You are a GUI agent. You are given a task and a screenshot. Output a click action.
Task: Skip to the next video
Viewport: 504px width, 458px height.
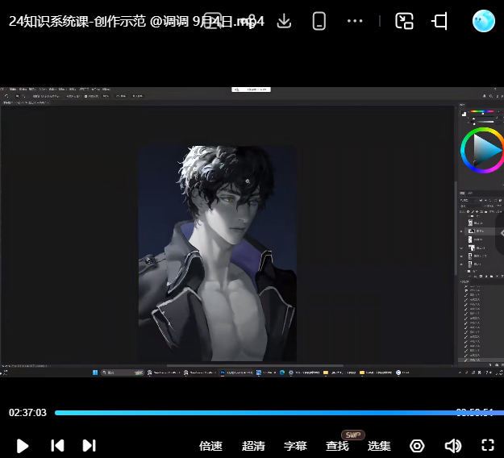tap(89, 446)
